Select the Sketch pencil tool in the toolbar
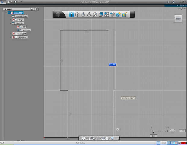The height and width of the screenshot is (145, 187). (71, 14)
